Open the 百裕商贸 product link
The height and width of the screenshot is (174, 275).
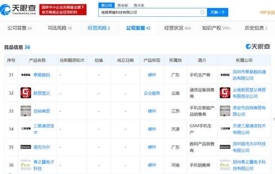pos(42,111)
